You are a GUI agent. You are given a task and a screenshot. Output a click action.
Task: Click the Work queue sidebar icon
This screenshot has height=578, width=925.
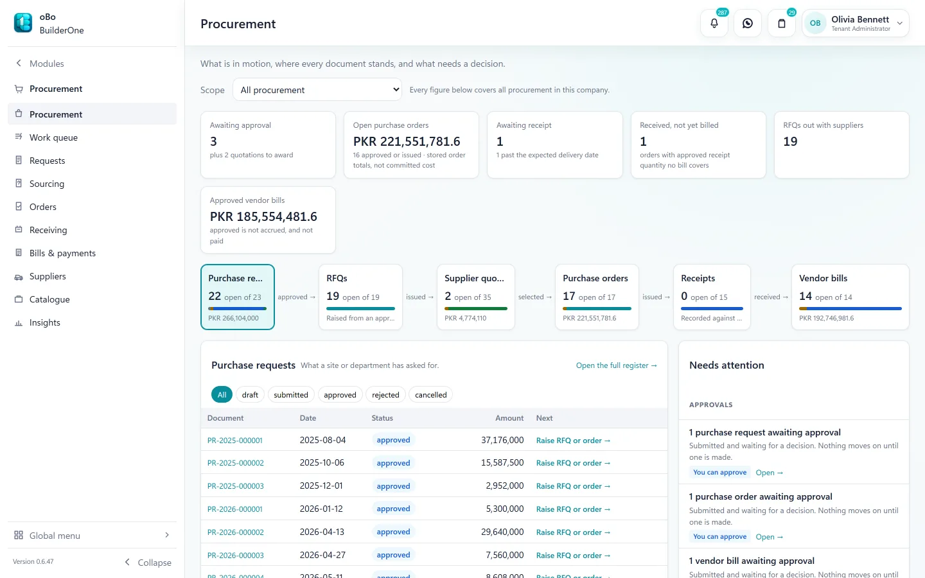[x=19, y=137]
